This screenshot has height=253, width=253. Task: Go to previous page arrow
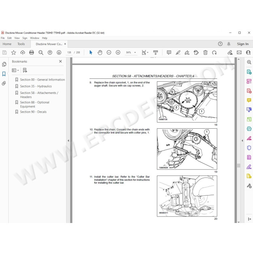(x=50, y=52)
